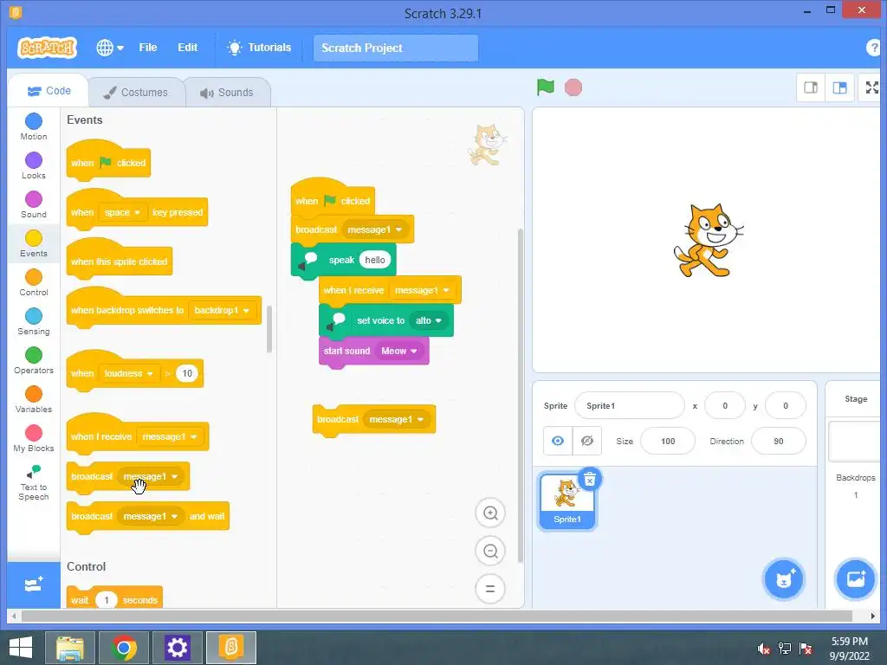This screenshot has height=665, width=887.
Task: Select the Code tab
Action: click(49, 90)
